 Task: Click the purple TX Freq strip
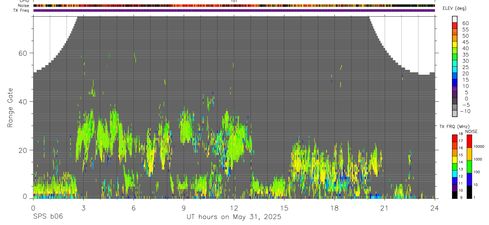(x=234, y=10)
